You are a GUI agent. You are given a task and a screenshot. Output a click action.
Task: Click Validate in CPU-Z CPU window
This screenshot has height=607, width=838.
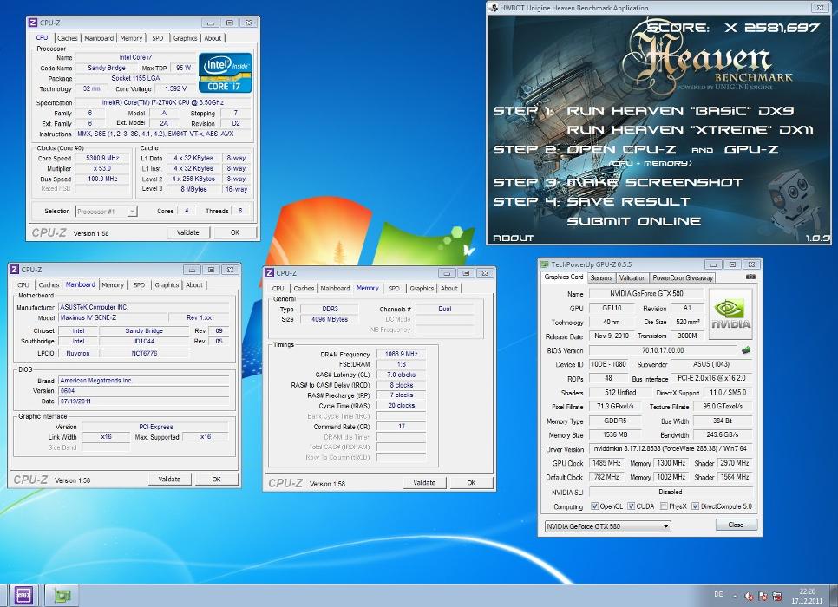point(187,232)
